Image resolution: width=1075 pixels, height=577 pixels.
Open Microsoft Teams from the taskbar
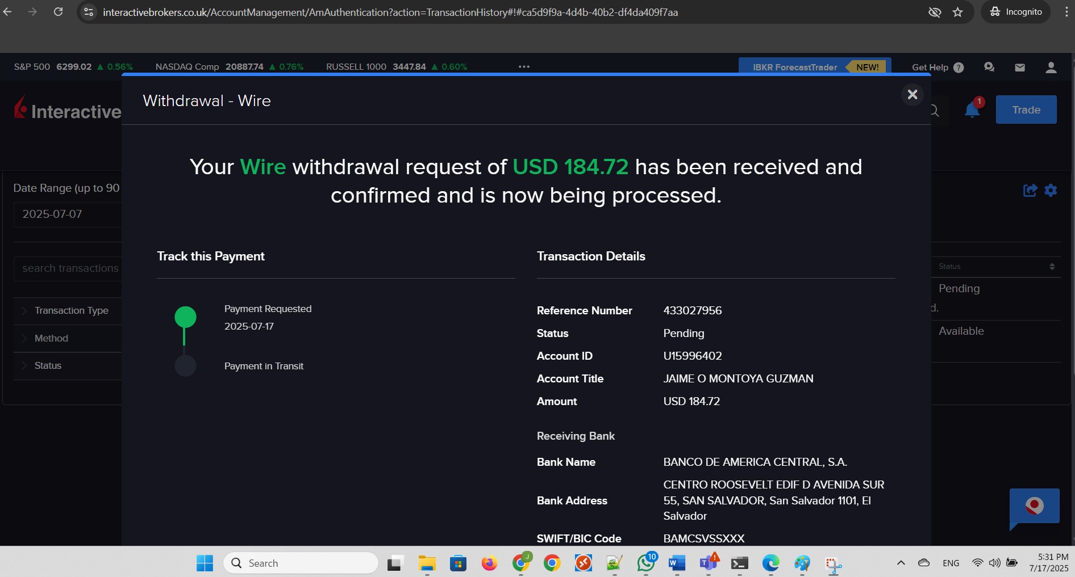tap(708, 563)
